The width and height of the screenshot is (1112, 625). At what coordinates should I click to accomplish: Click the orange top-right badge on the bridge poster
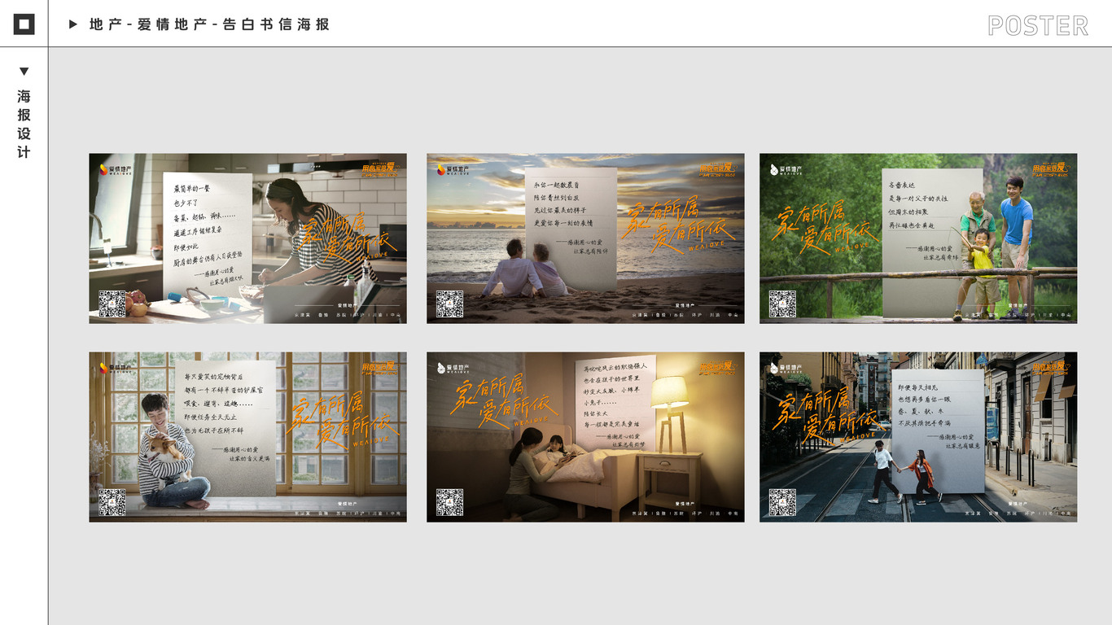click(1050, 169)
